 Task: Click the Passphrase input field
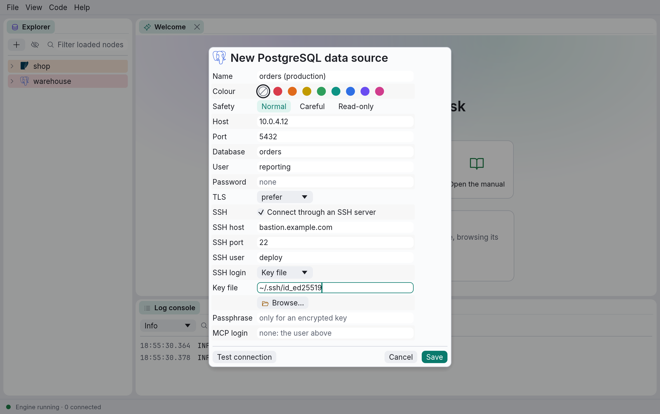pos(335,318)
